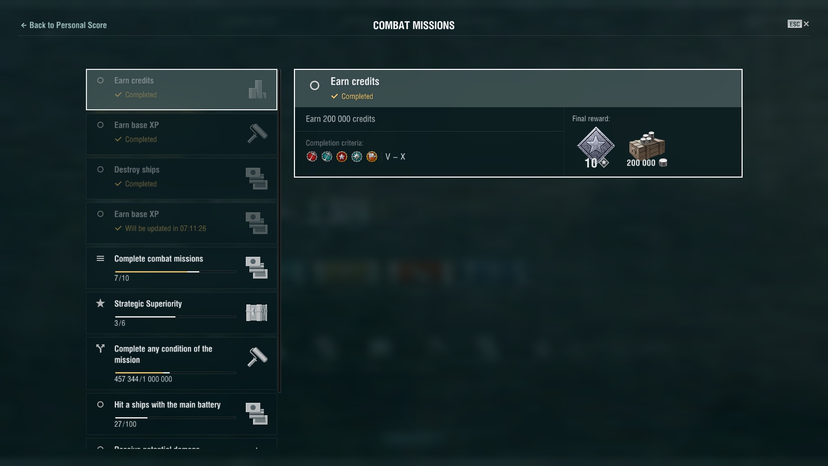This screenshot has width=828, height=466.
Task: Click the crate icon beside Strategic Superiority
Action: pos(257,313)
